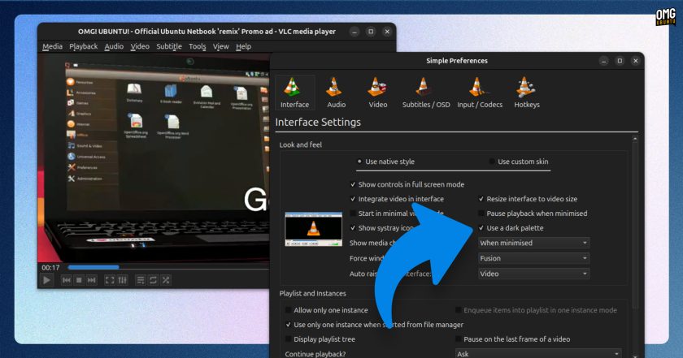Click the Continue playback? label
Image resolution: width=683 pixels, height=358 pixels.
tap(315, 354)
